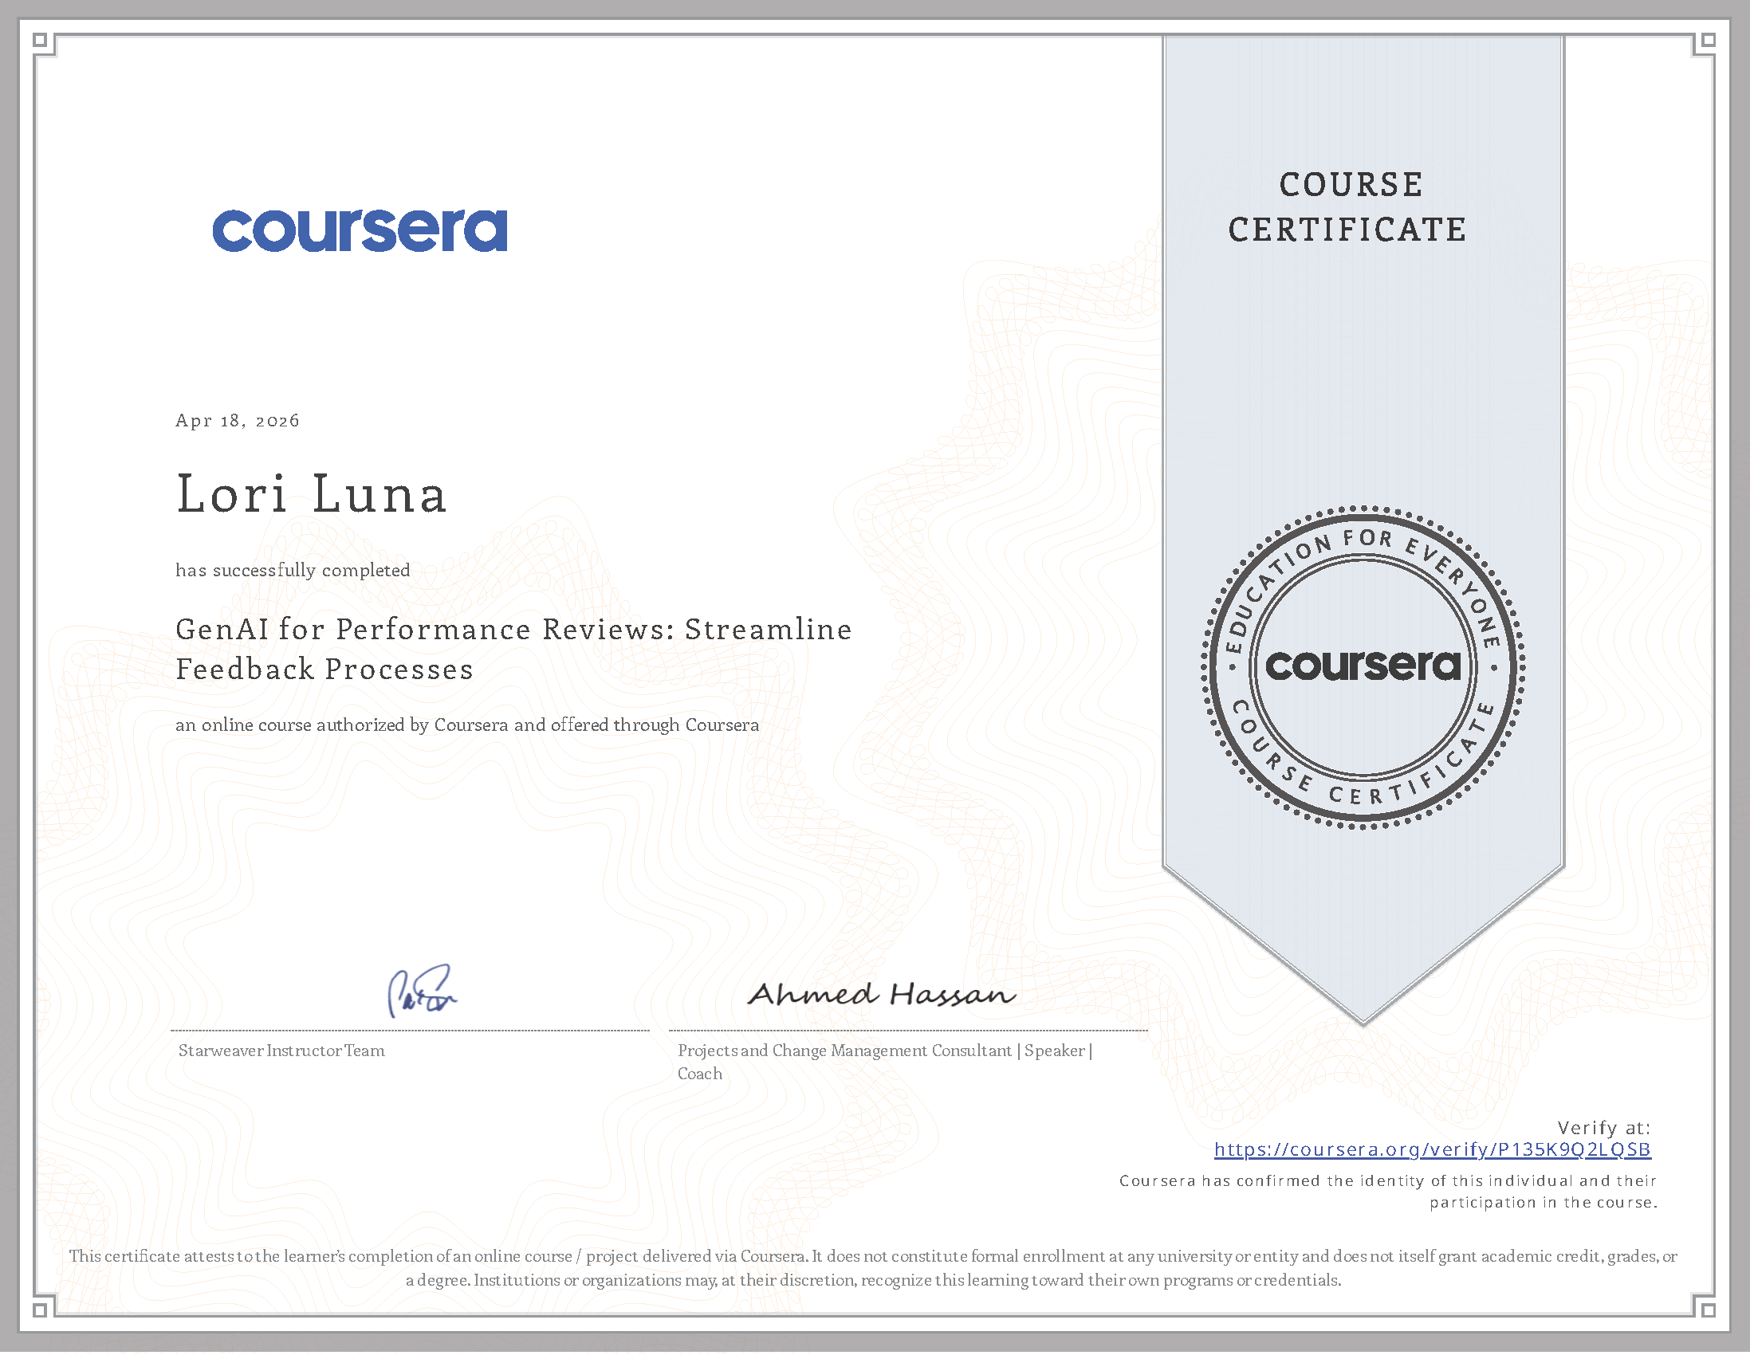Image resolution: width=1754 pixels, height=1355 pixels.
Task: Click the disclaimer starting "This certificate attests"
Action: click(875, 1271)
